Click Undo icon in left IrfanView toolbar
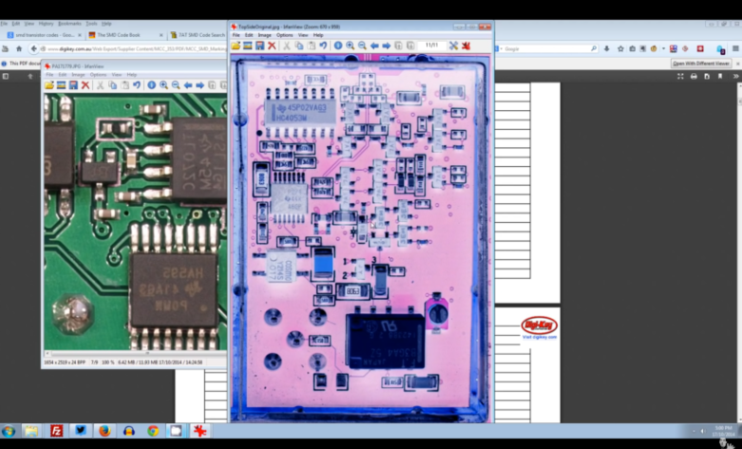This screenshot has width=742, height=449. (137, 85)
